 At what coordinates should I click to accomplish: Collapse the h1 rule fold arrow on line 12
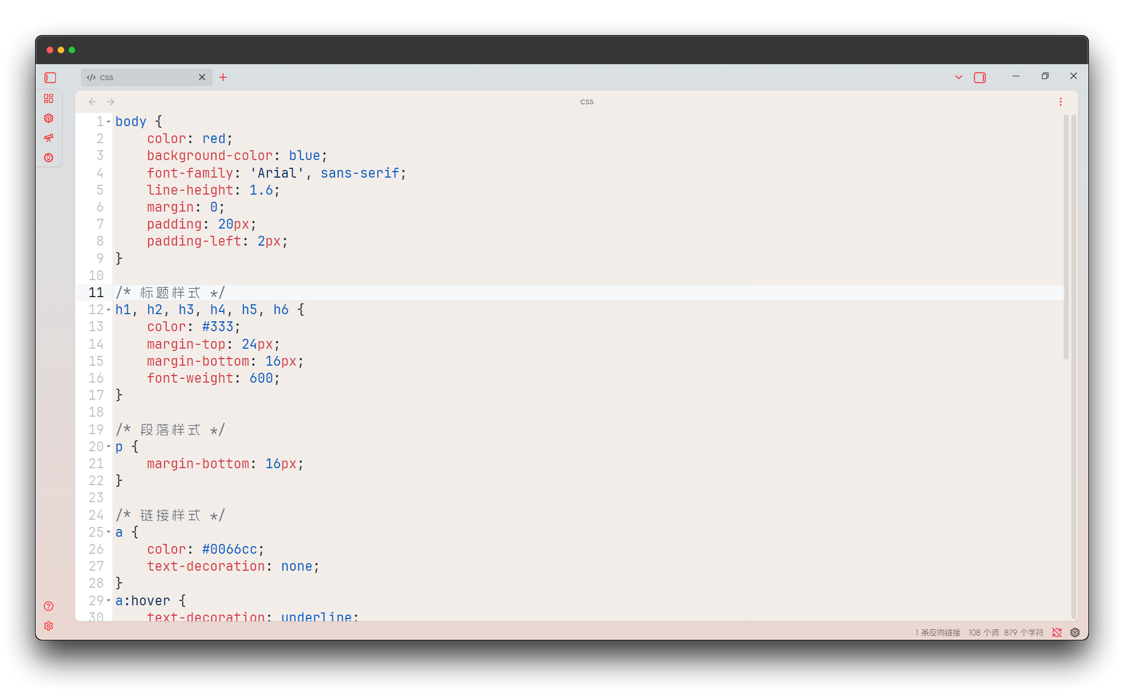click(x=107, y=309)
